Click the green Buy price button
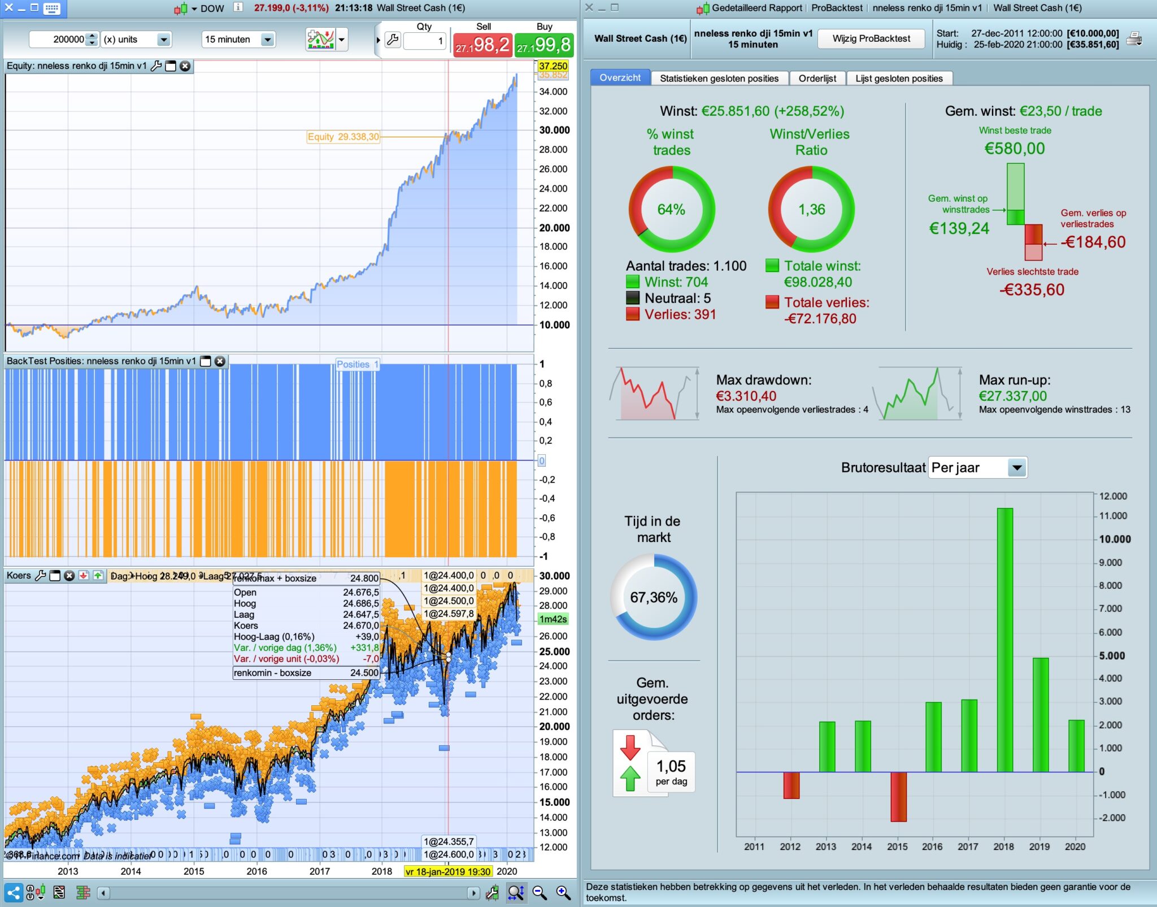Image resolution: width=1157 pixels, height=907 pixels. (x=544, y=45)
